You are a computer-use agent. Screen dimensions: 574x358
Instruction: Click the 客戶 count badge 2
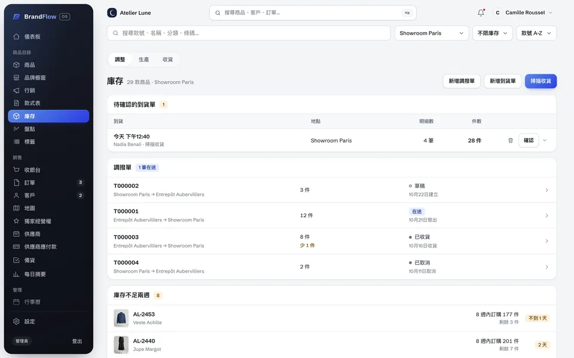(80, 195)
